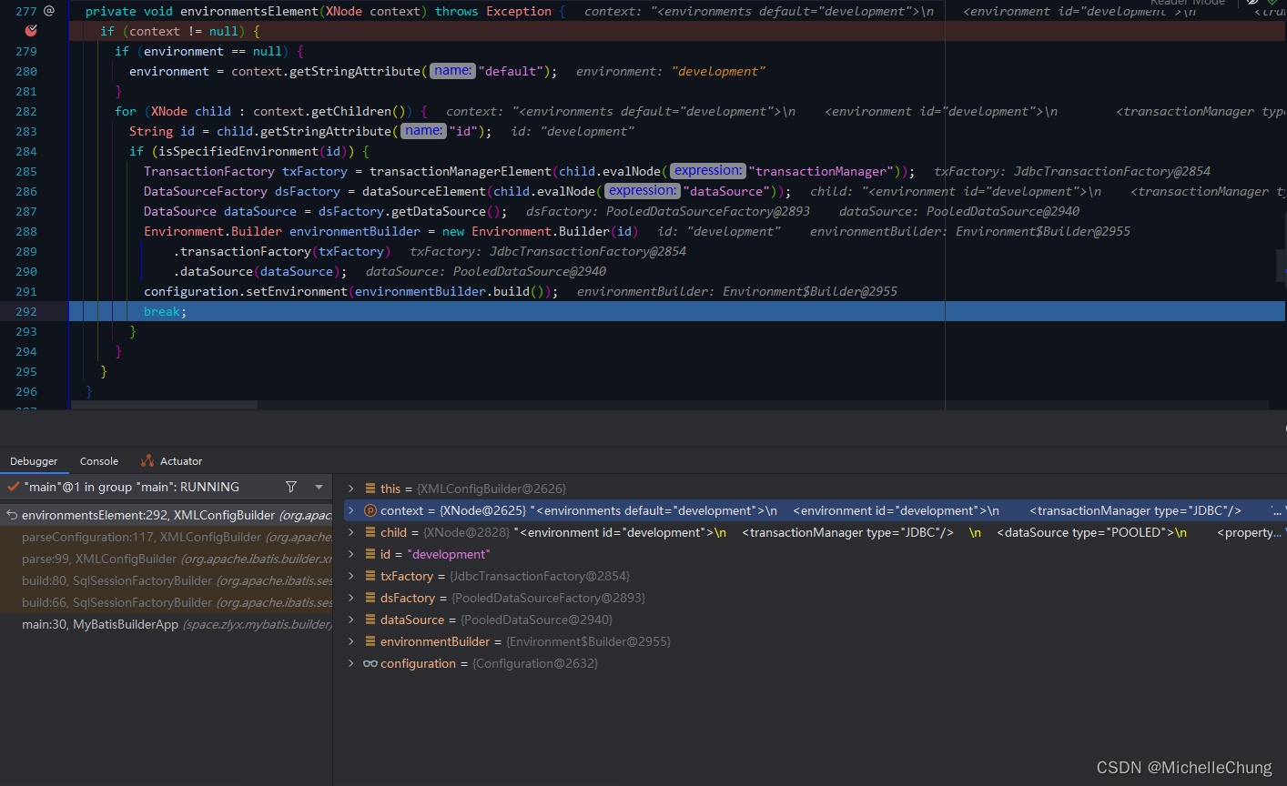Click the 'break;' statement on line 292

click(x=165, y=311)
